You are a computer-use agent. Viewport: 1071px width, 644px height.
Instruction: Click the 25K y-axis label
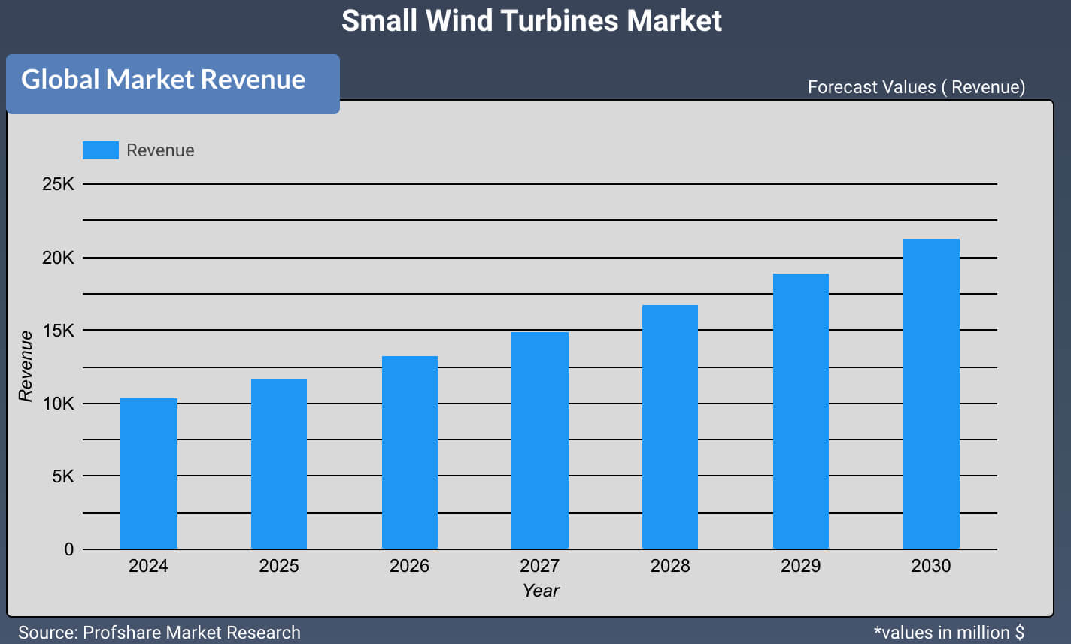point(58,184)
